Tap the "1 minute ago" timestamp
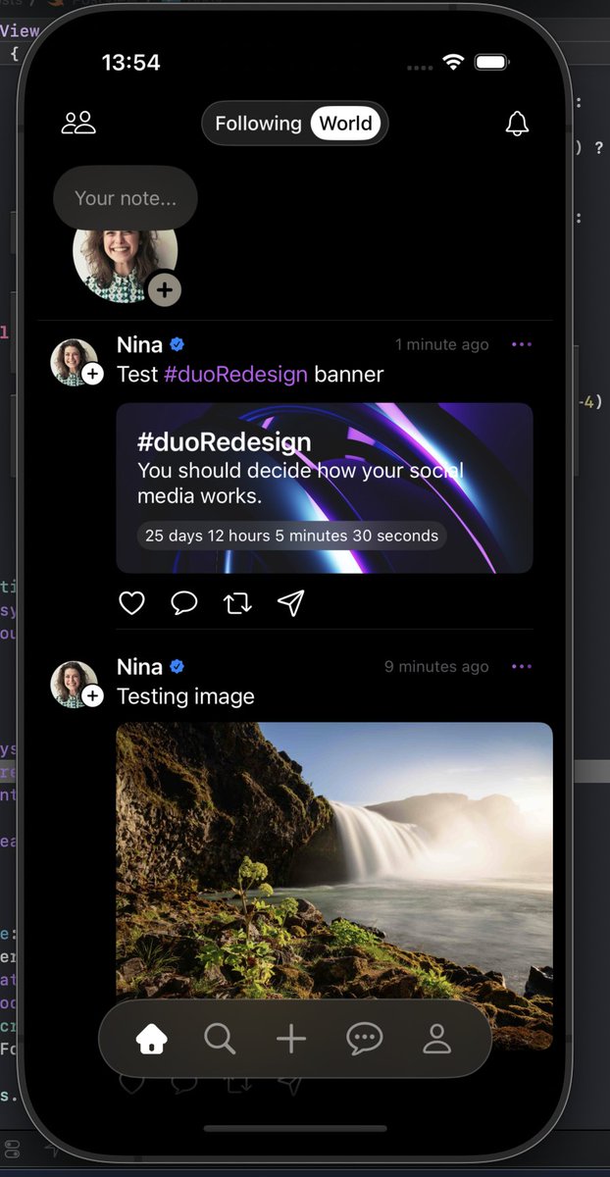Image resolution: width=610 pixels, height=1177 pixels. (x=441, y=344)
